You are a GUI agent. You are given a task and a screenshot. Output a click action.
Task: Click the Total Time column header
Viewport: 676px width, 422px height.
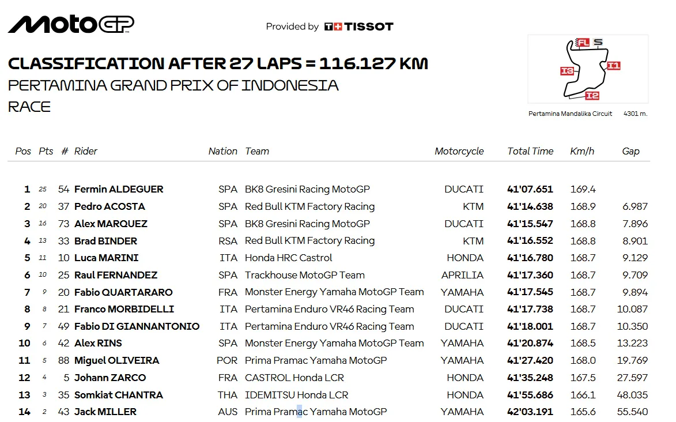click(530, 151)
